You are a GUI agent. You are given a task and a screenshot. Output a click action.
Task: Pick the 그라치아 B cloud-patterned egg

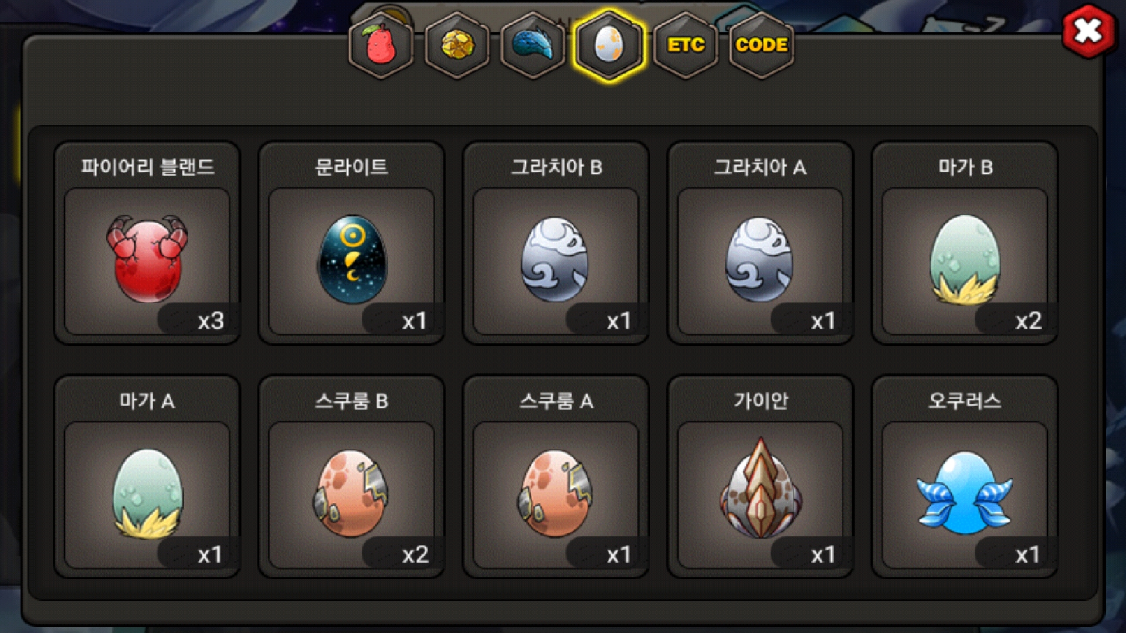pos(556,261)
